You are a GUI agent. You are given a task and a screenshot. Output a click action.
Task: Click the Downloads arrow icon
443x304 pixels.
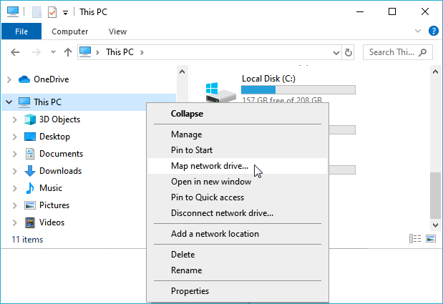tap(30, 171)
